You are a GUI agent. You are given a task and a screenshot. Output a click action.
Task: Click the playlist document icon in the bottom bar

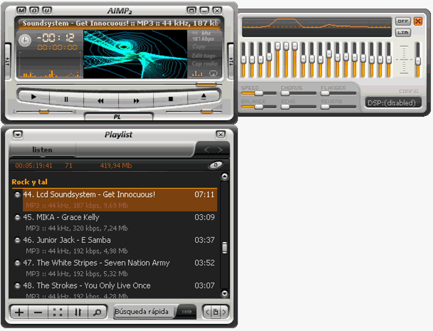[x=216, y=312]
